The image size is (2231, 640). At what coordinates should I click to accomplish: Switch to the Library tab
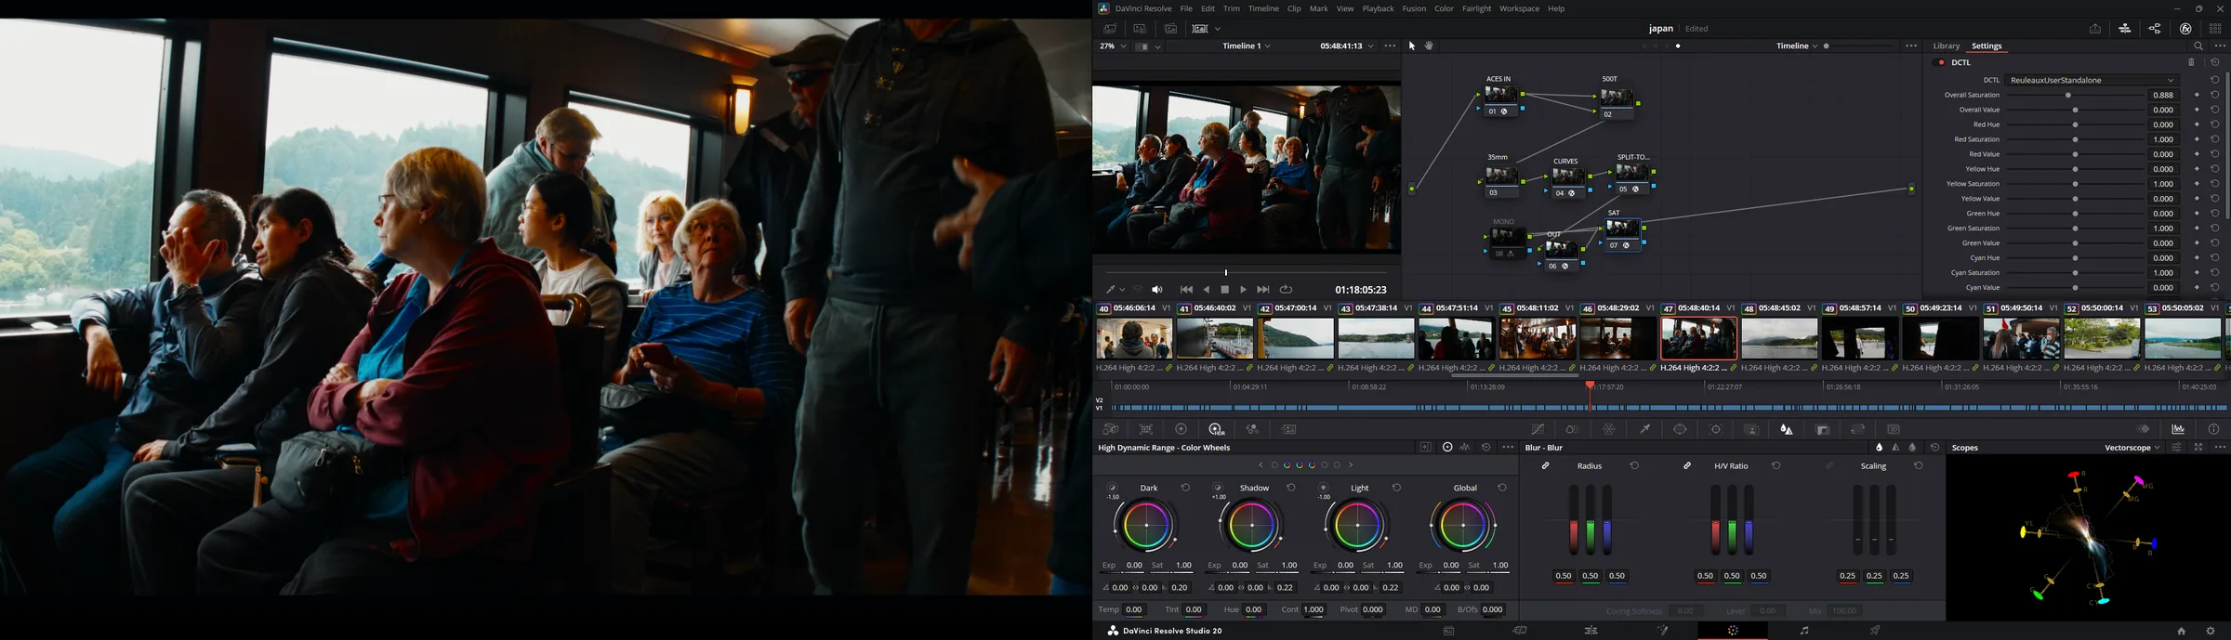coord(1946,46)
